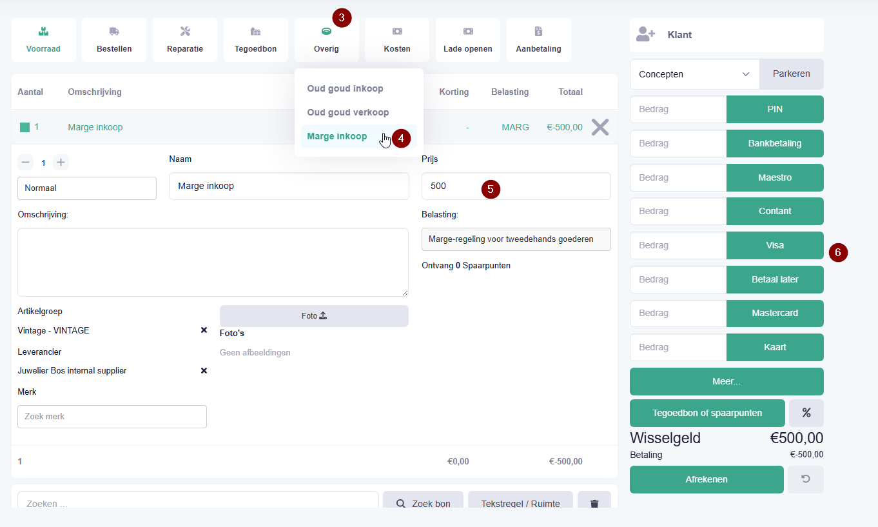This screenshot has width=878, height=527.
Task: Select Oud goud verkoop menu item
Action: coord(347,112)
